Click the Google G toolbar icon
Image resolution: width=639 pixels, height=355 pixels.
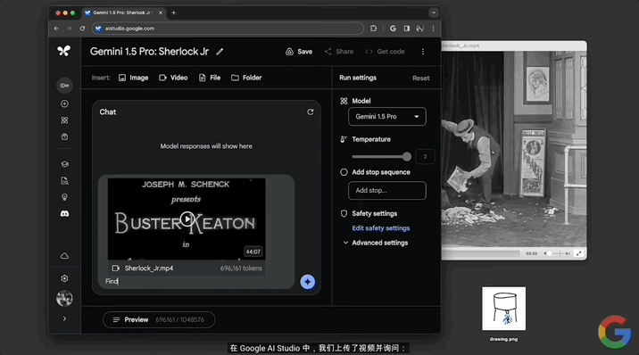pos(393,29)
